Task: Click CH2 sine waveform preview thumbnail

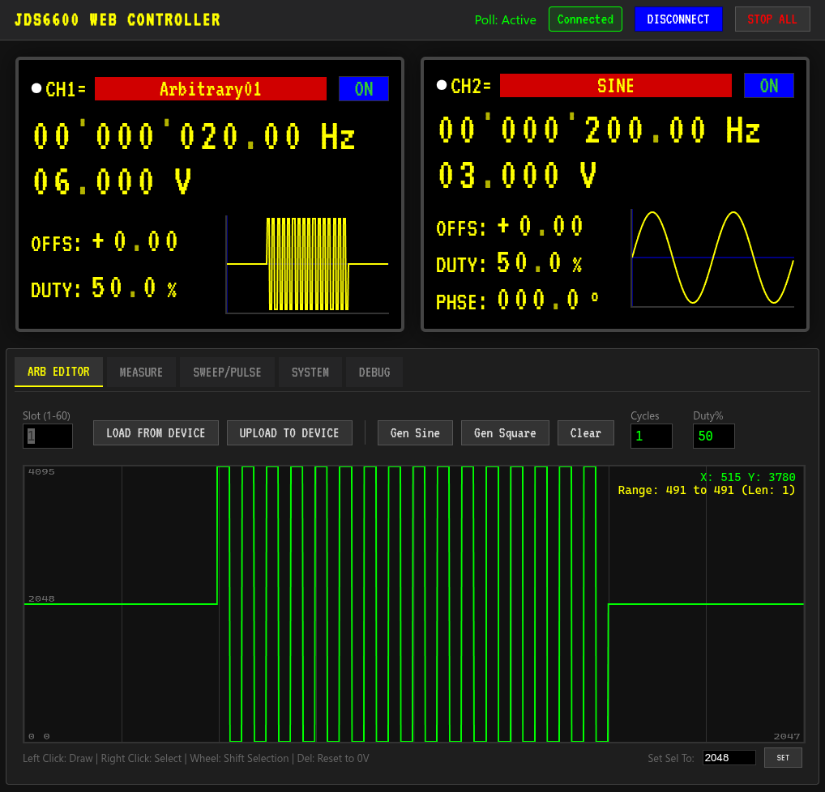Action: (x=712, y=258)
